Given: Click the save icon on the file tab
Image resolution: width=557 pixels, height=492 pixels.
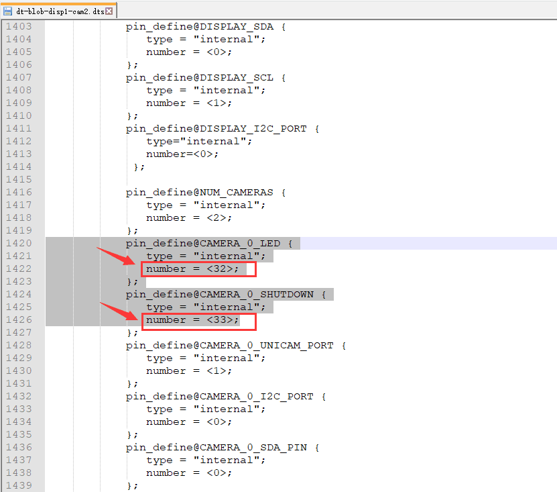Looking at the screenshot, I should 7,11.
